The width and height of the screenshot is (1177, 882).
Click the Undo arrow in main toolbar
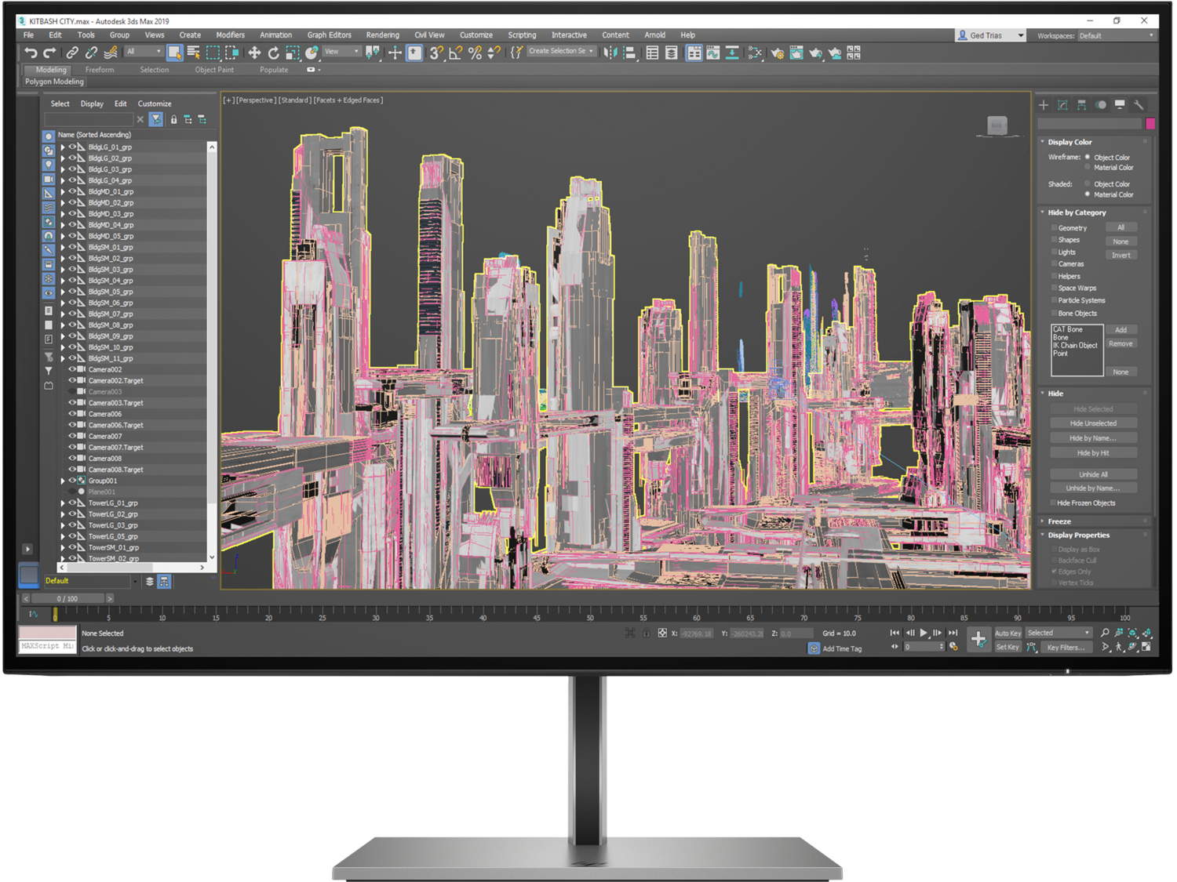(31, 53)
